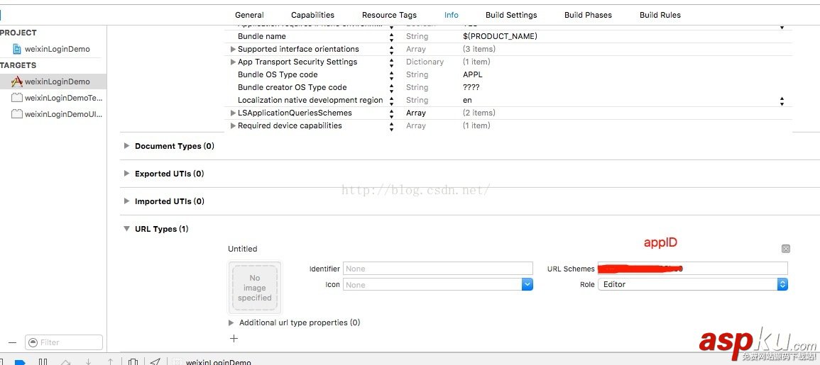Viewport: 820px width, 365px height.
Task: Open the Capabilities tab
Action: point(312,15)
